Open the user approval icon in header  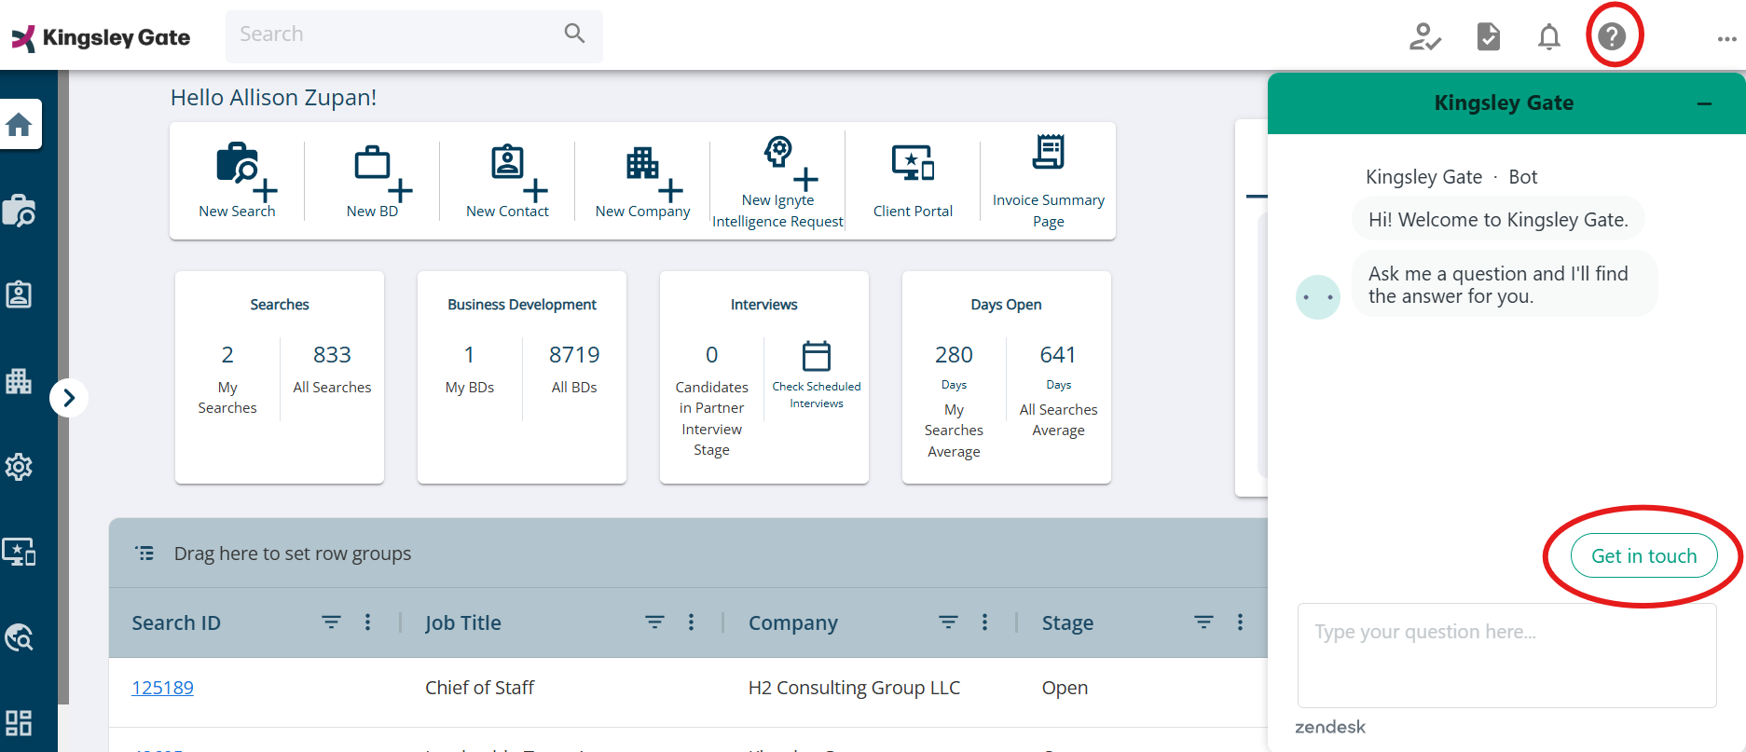tap(1424, 36)
